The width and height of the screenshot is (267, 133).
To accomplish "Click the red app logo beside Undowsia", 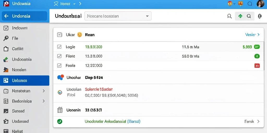I will pos(6,4).
